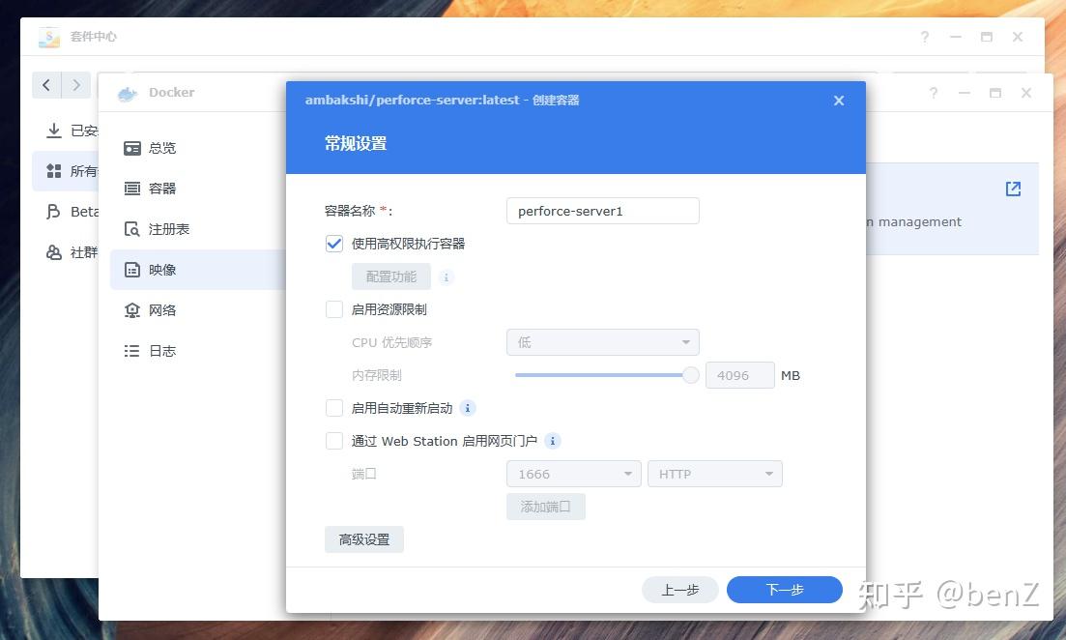Open the HTTP protocol dropdown
This screenshot has width=1066, height=640.
[714, 474]
